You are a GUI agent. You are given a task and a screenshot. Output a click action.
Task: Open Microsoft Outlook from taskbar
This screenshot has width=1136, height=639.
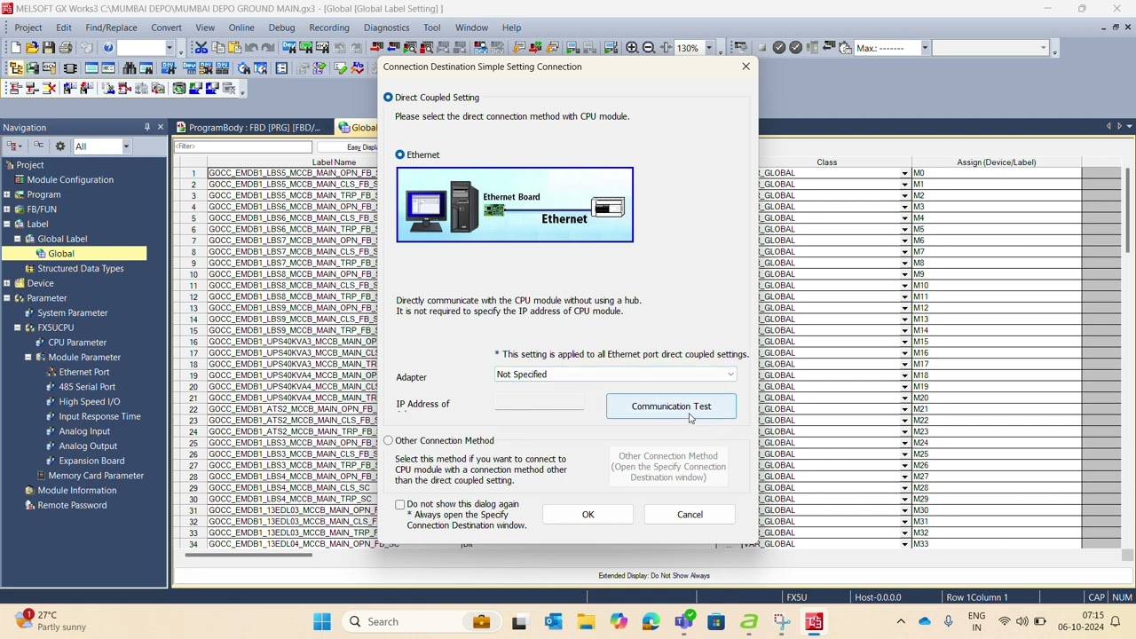pyautogui.click(x=553, y=621)
